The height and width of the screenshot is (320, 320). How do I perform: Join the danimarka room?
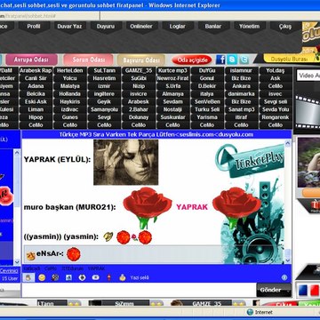pos(242,94)
